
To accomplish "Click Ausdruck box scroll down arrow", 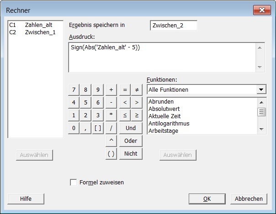I will click(260, 67).
